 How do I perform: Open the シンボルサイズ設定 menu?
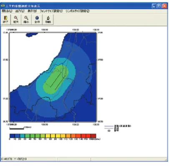tap(78, 11)
